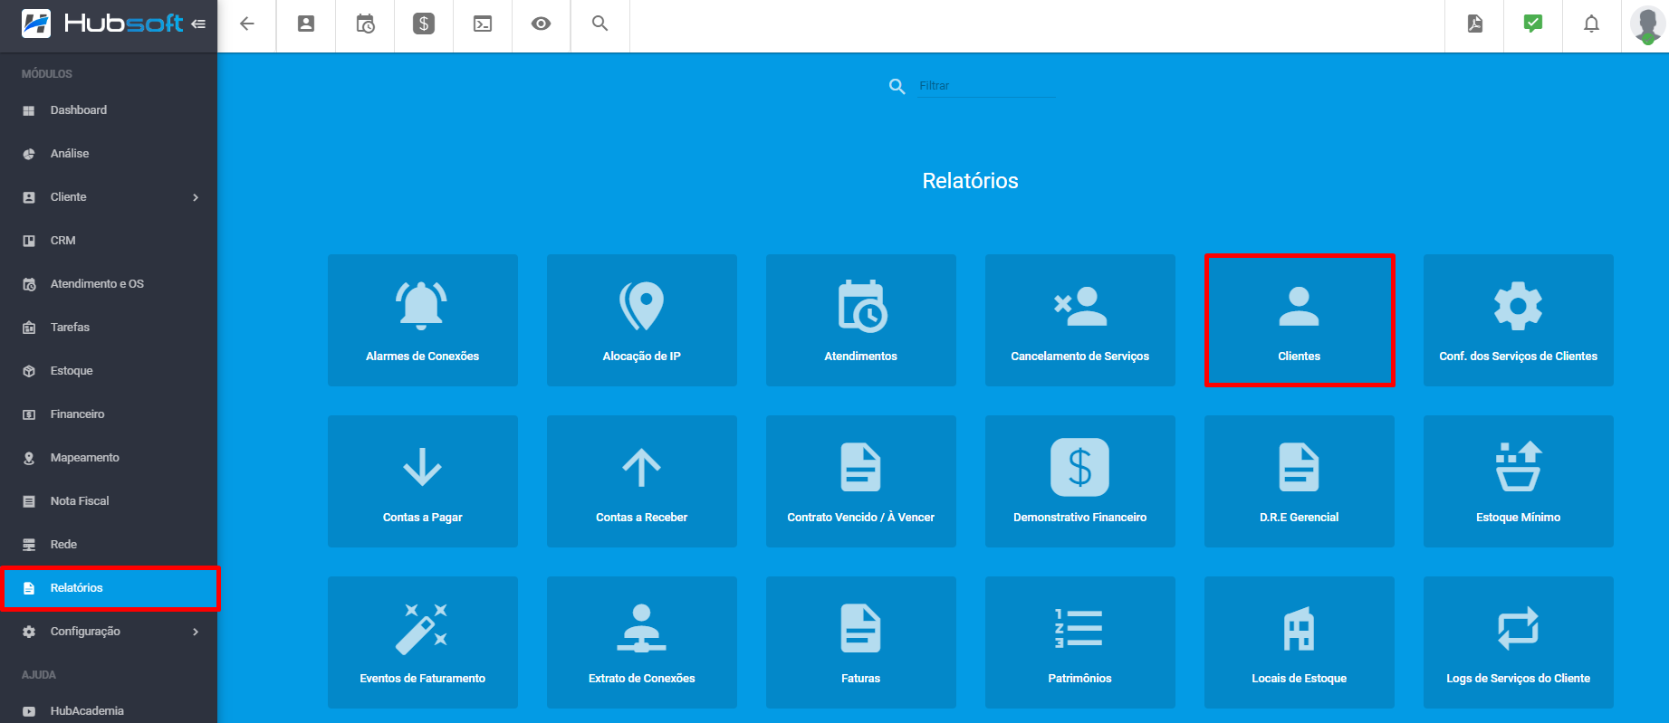Open Conf. dos Serviços de Clientes report
Image resolution: width=1669 pixels, height=723 pixels.
click(x=1519, y=320)
